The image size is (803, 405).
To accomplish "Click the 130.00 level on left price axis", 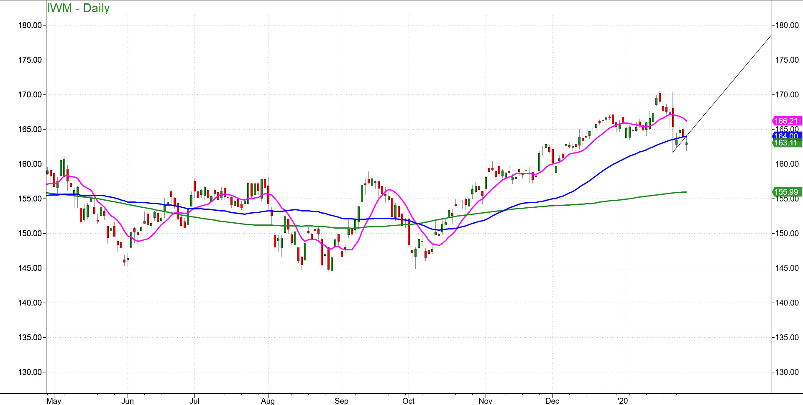I will click(x=30, y=372).
